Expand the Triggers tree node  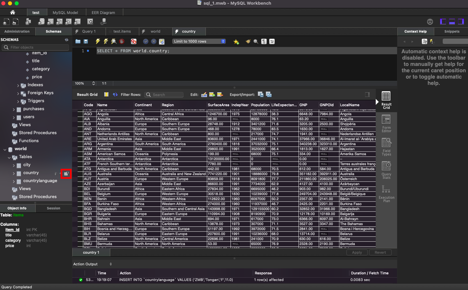[x=18, y=102]
